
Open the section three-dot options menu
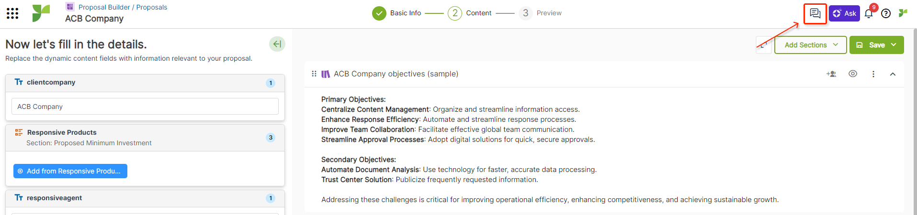[873, 74]
